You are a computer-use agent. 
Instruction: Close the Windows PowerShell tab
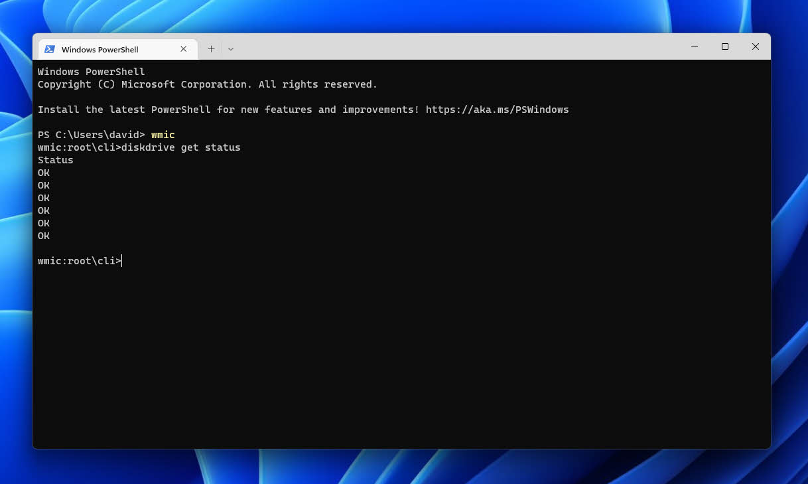tap(184, 49)
